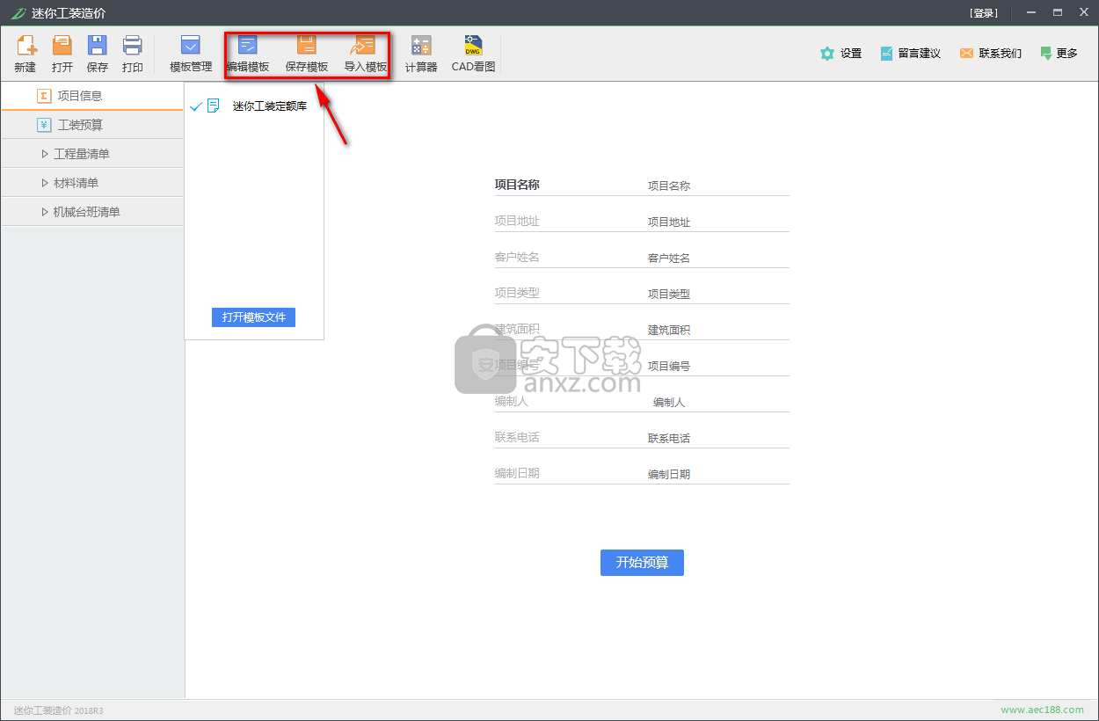Click the 开始预算 button
Viewport: 1099px width, 721px height.
point(642,563)
